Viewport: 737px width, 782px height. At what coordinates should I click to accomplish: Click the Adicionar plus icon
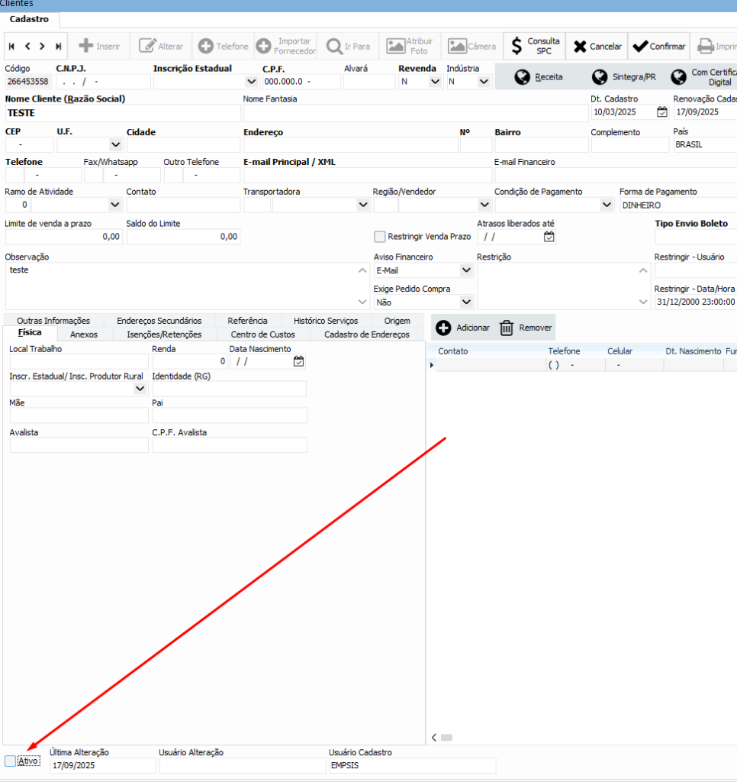click(443, 328)
